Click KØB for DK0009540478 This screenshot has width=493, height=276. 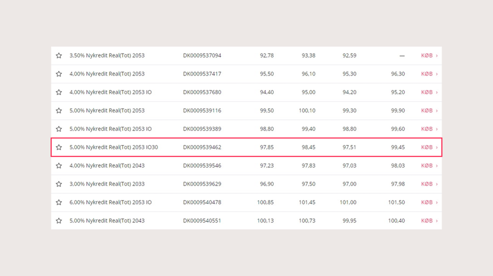tap(429, 202)
